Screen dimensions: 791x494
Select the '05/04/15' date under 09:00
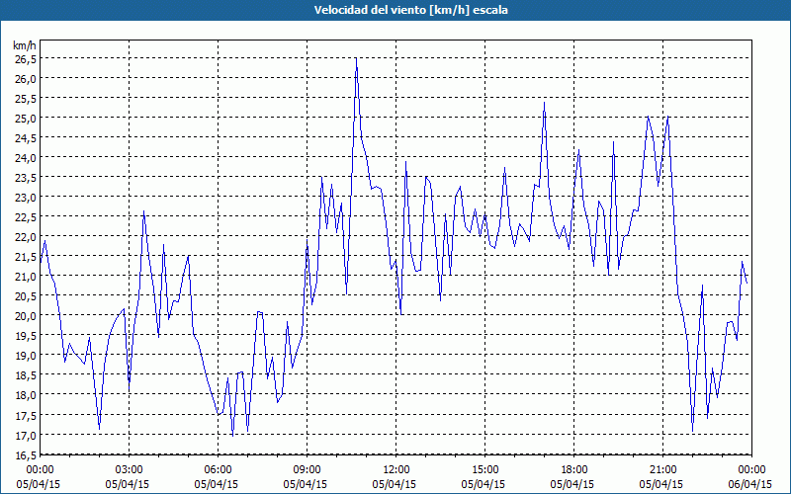306,484
